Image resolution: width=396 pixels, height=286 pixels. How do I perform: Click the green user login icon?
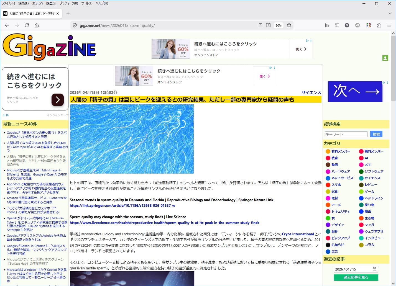385,58
